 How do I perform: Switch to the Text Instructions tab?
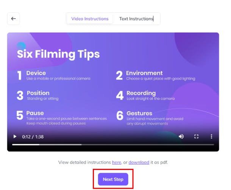tap(136, 19)
